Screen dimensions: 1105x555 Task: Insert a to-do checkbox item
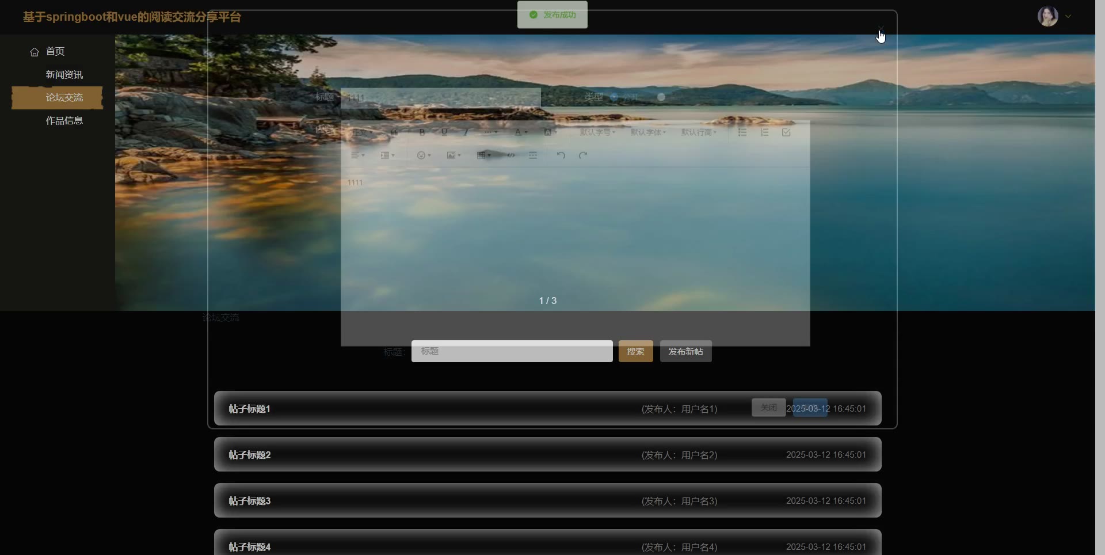[786, 132]
